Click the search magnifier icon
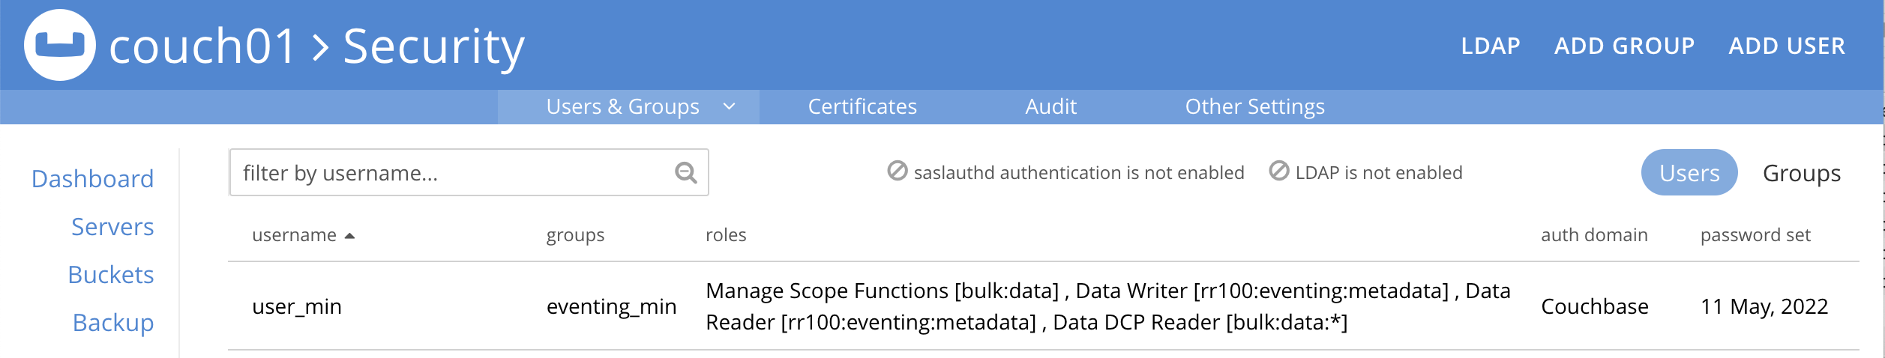 pos(685,173)
